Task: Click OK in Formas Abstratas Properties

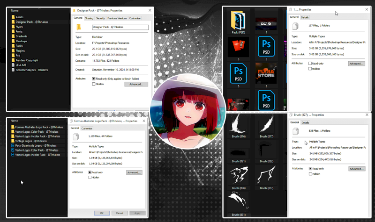Action: click(x=101, y=213)
